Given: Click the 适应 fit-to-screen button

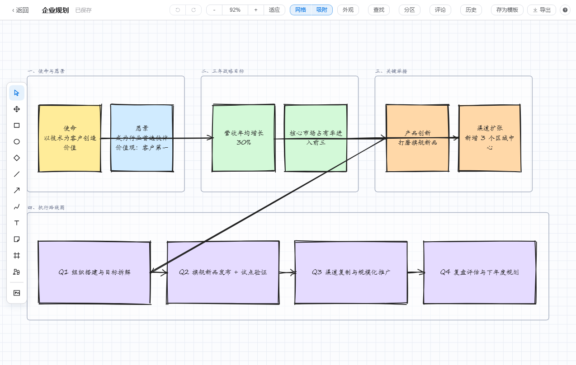Looking at the screenshot, I should [x=274, y=10].
